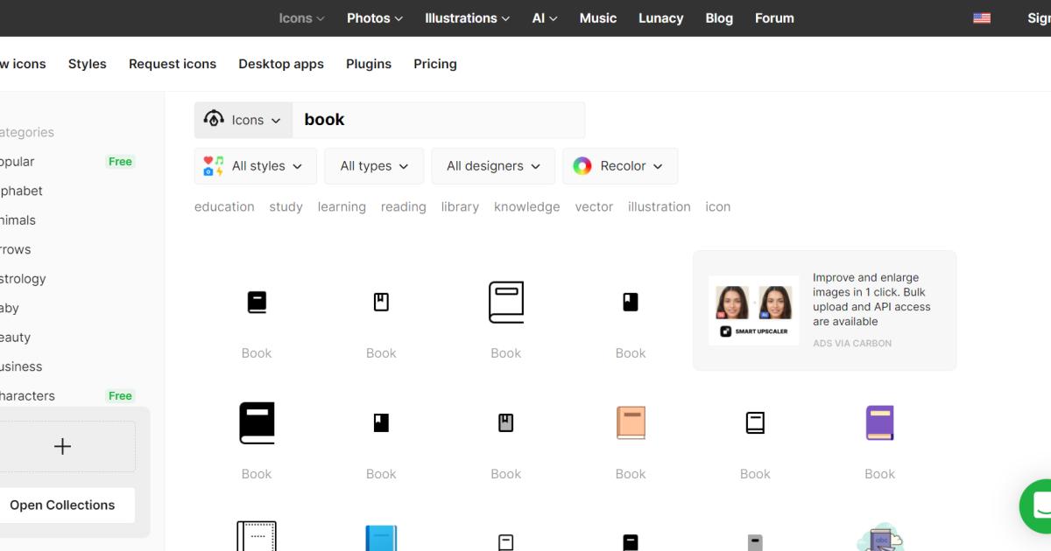Open the cloud book illustration icon

[x=880, y=536]
